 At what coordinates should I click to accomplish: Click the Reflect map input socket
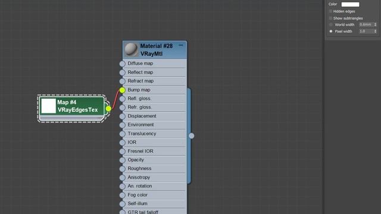[x=123, y=73]
